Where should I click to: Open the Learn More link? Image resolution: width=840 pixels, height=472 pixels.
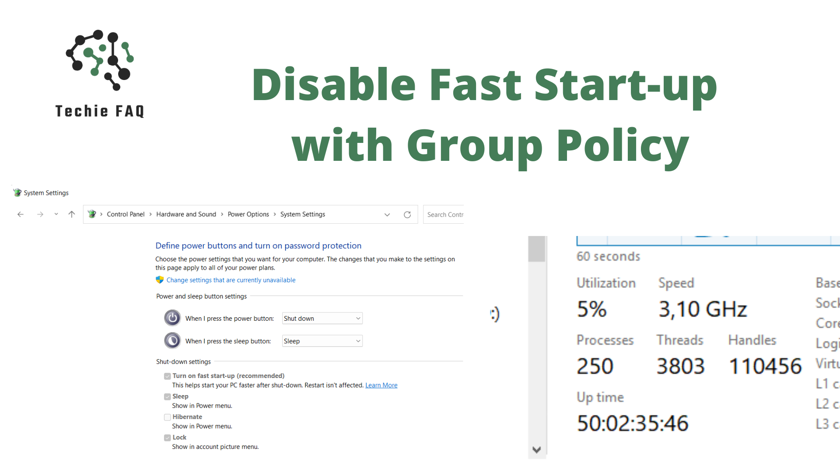tap(381, 385)
